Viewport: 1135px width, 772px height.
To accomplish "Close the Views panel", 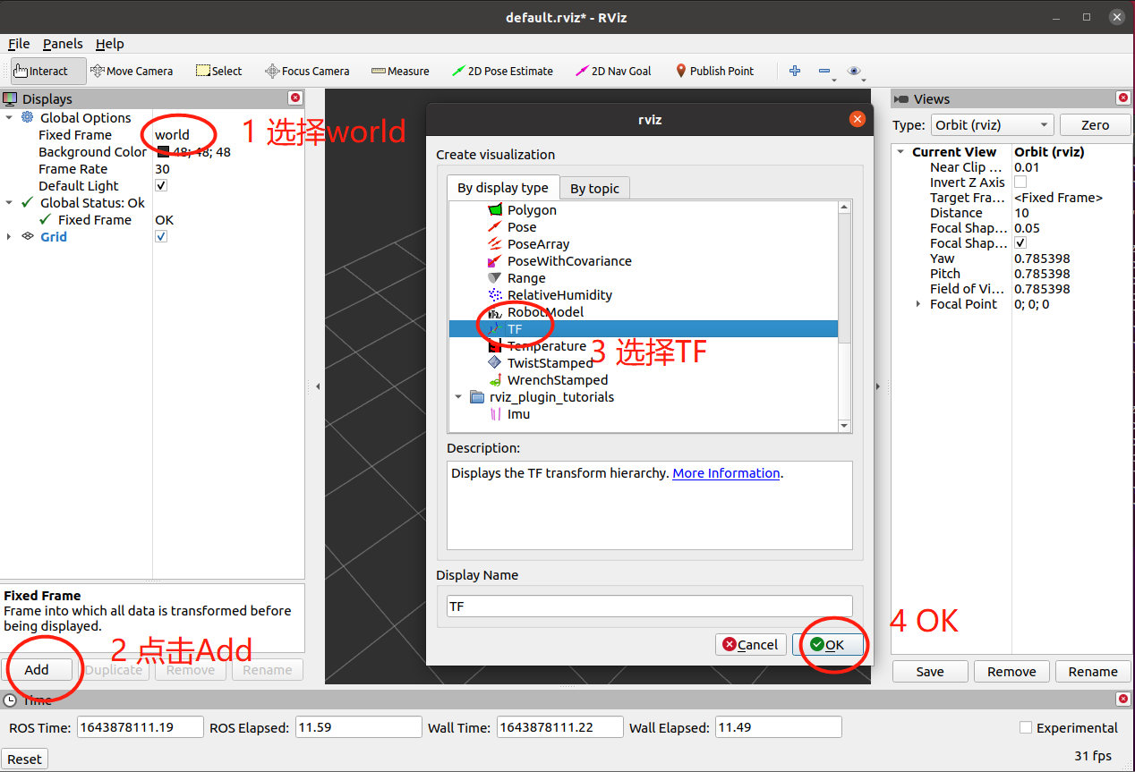I will click(x=1123, y=98).
